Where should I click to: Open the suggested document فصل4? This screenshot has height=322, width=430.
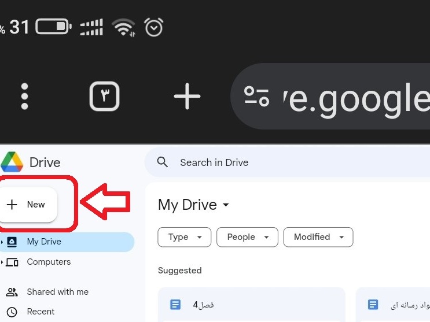click(x=252, y=305)
